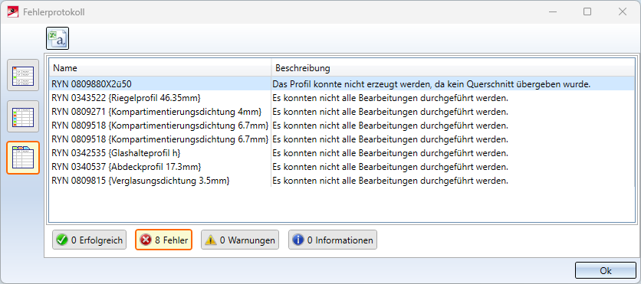Screen dimensions: 641x284
Task: Select row RYN 0343522 Riegelprofil 46.35mm
Action: tap(342, 98)
